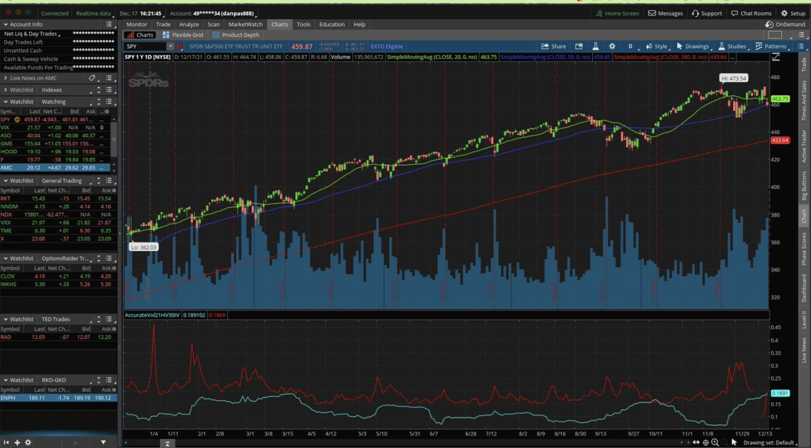Collapse the Account Info section
This screenshot has width=811, height=448.
[x=5, y=25]
